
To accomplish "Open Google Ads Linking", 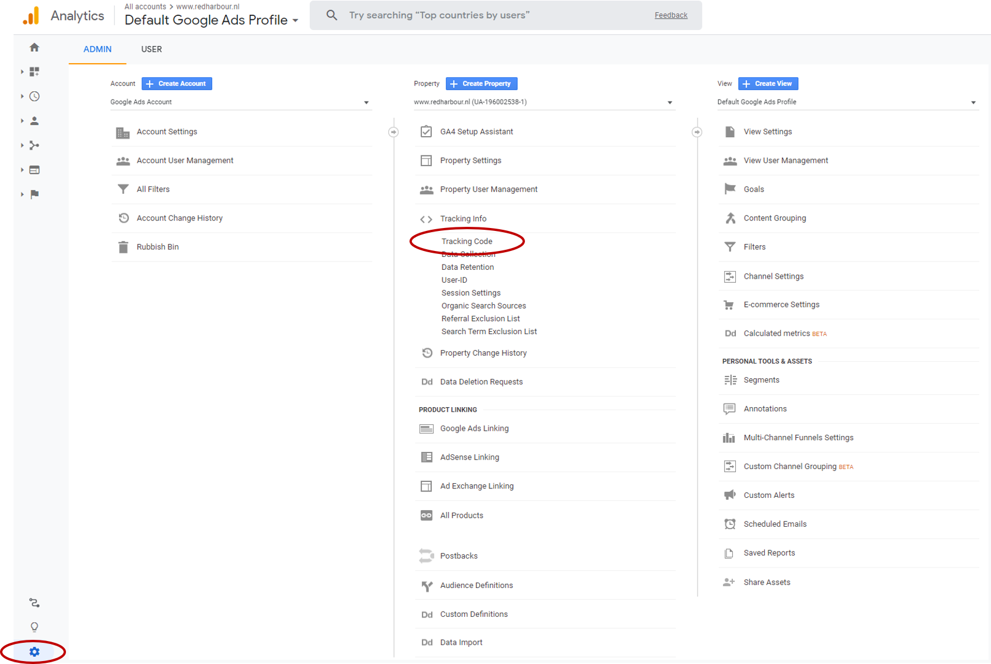I will (474, 428).
